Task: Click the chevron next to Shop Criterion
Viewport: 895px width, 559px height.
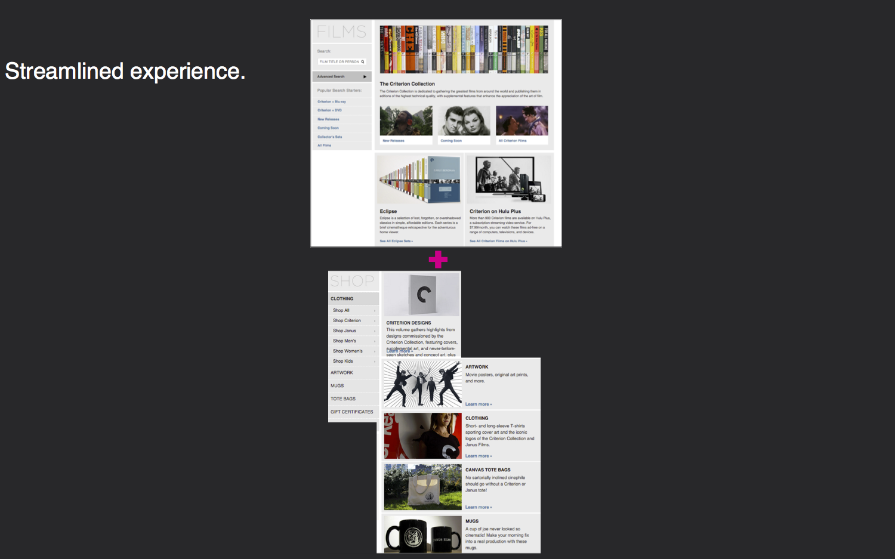Action: [x=375, y=321]
